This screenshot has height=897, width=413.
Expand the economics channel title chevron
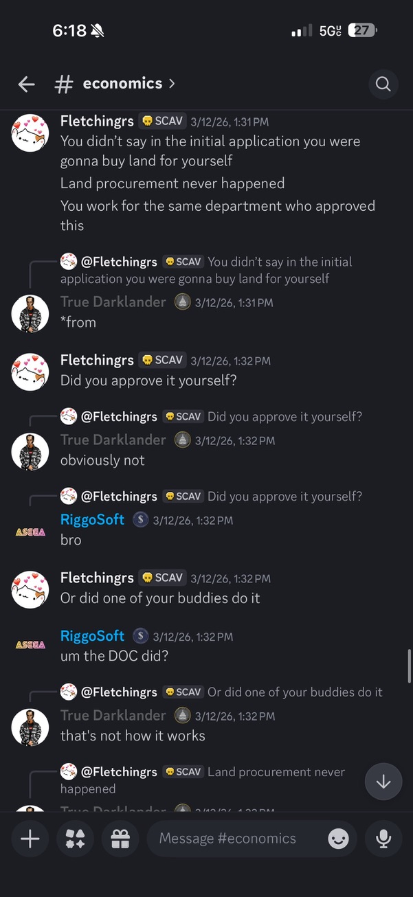pyautogui.click(x=172, y=83)
